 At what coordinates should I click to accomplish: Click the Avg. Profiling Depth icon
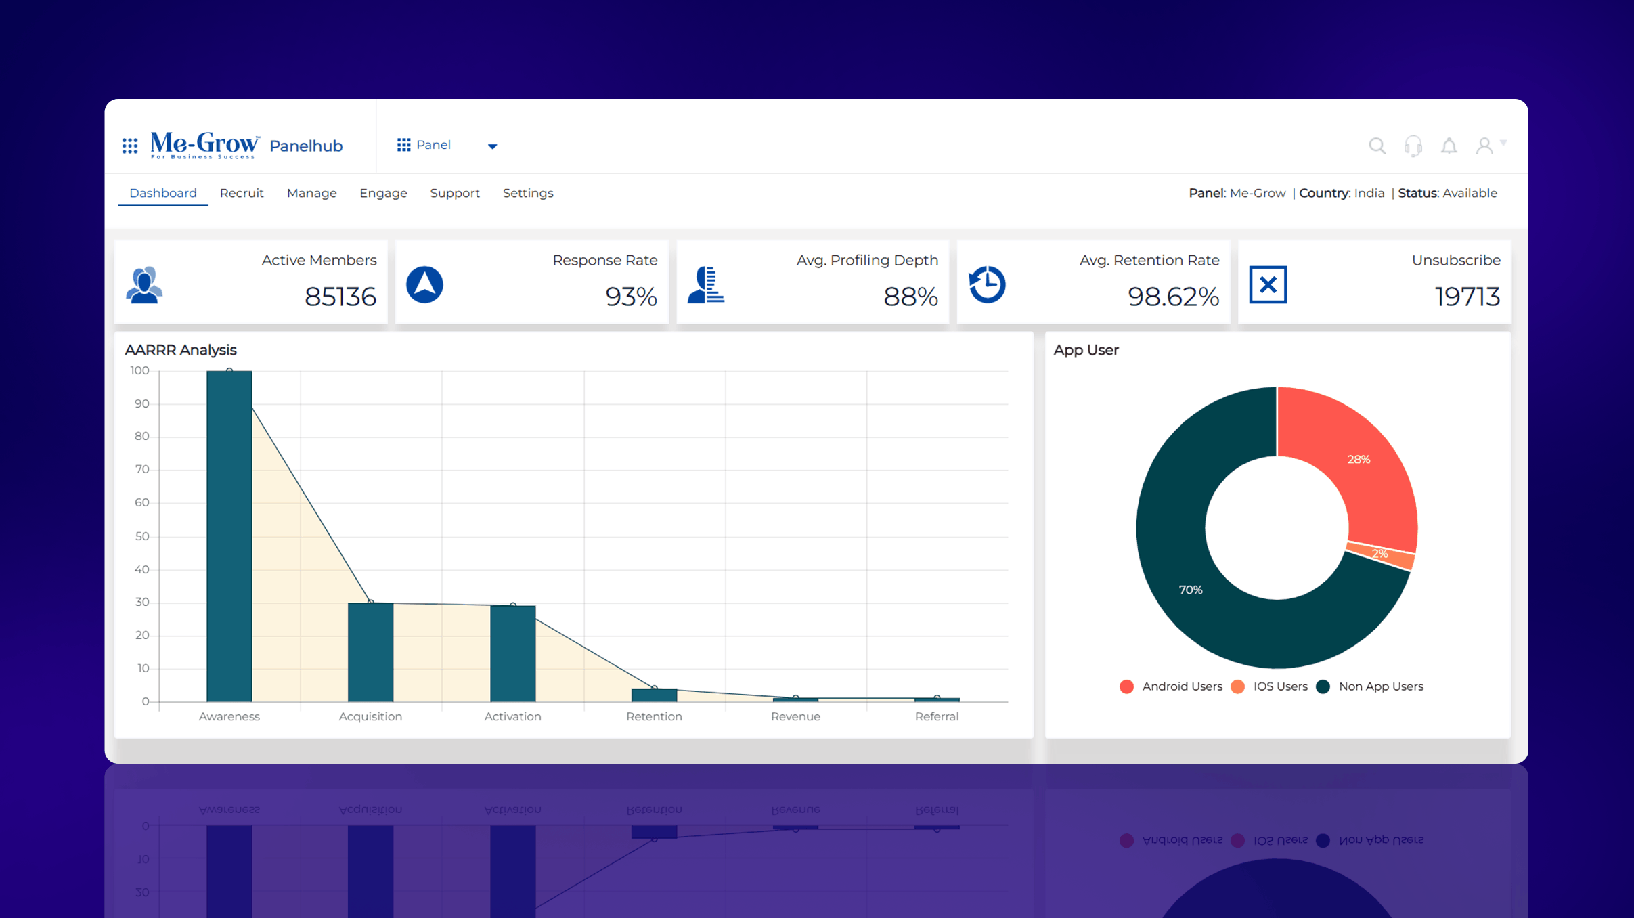click(706, 285)
